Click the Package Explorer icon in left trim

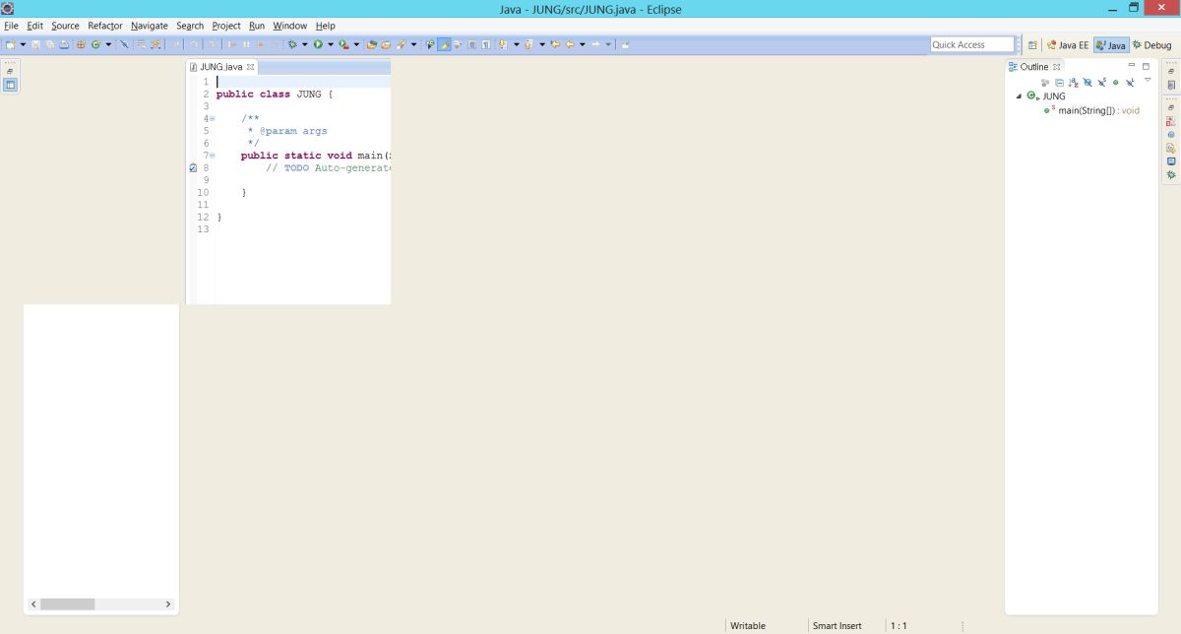click(10, 85)
